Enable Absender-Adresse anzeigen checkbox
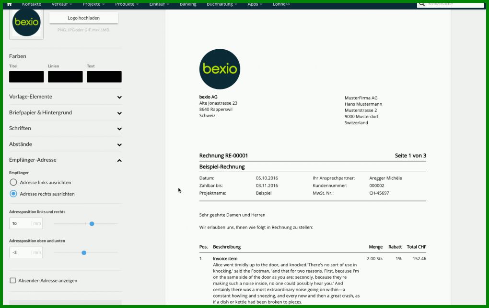 13,281
